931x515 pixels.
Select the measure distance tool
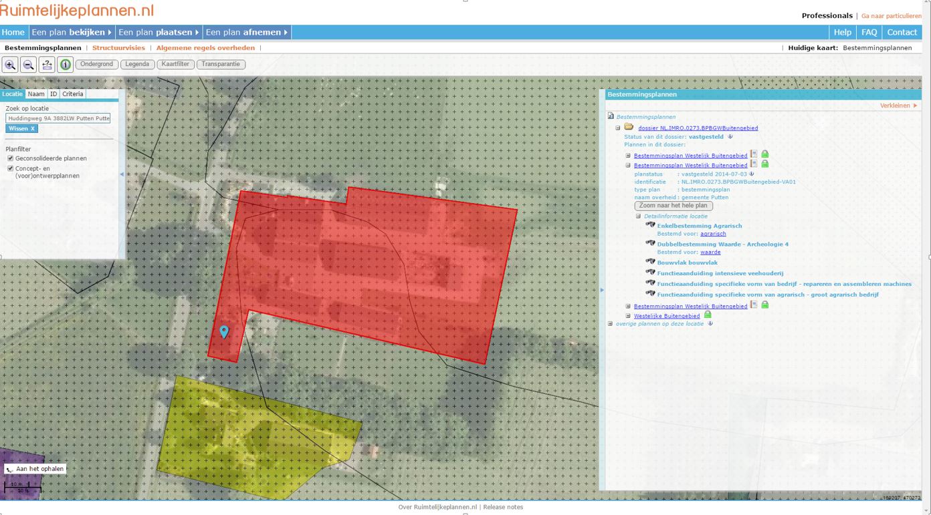tap(47, 65)
